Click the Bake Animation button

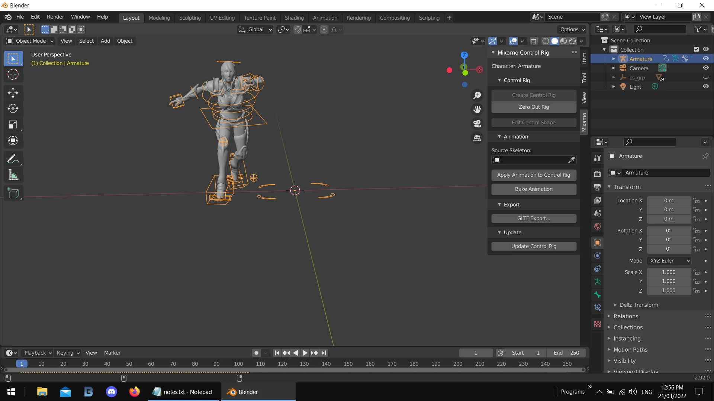533,189
